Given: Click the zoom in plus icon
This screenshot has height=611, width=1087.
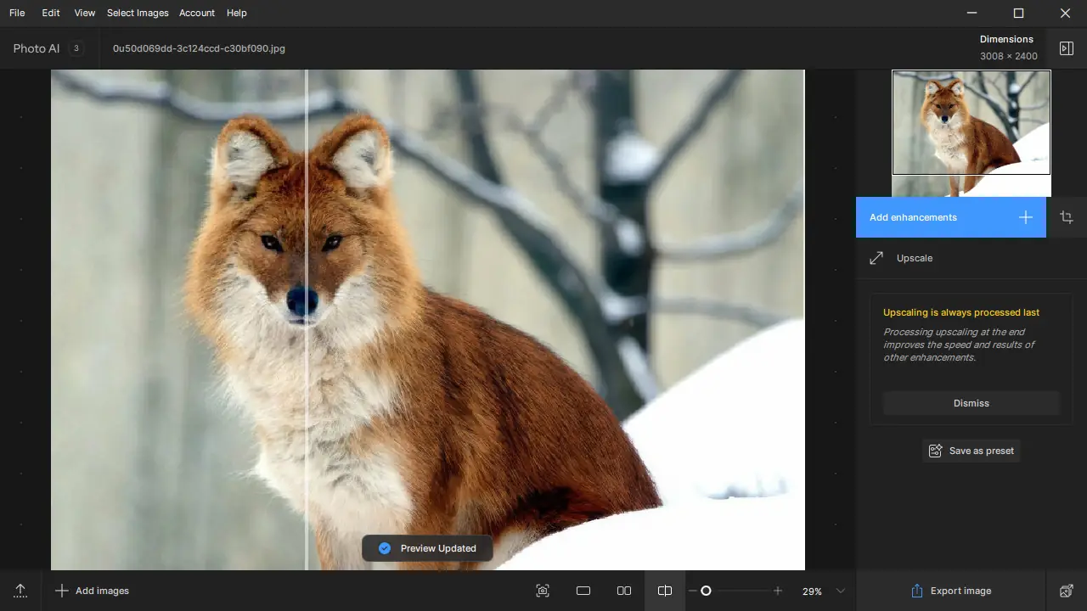Looking at the screenshot, I should point(777,591).
